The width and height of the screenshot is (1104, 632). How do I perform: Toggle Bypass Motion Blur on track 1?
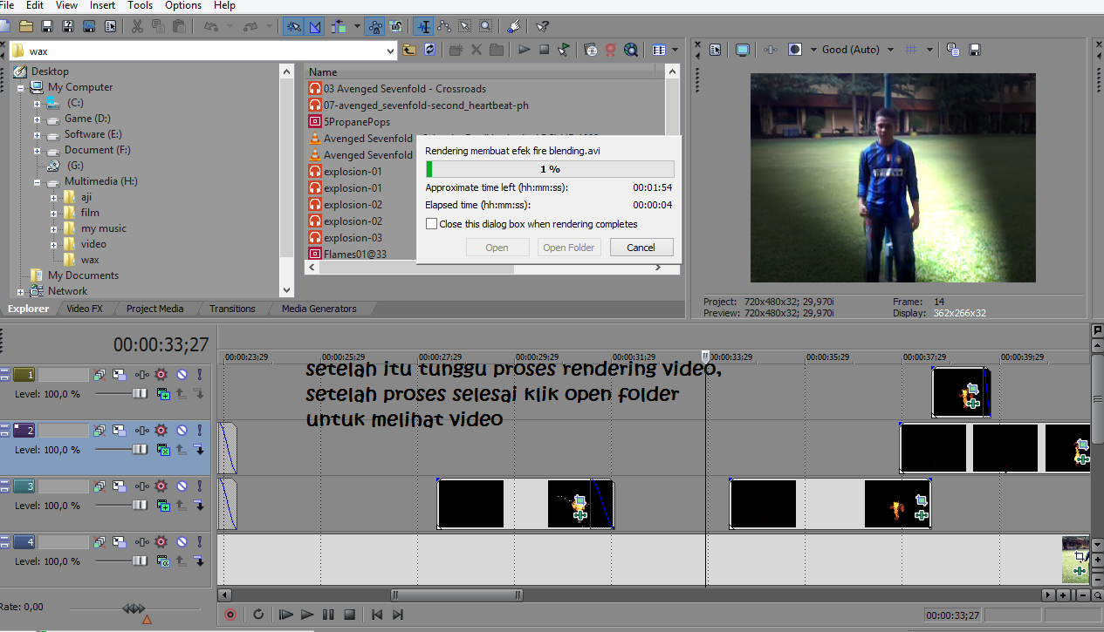(99, 375)
